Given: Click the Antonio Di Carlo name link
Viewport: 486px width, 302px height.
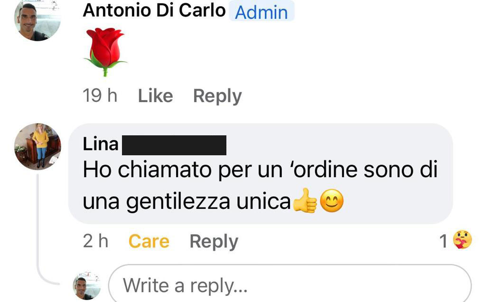Looking at the screenshot, I should coord(154,10).
